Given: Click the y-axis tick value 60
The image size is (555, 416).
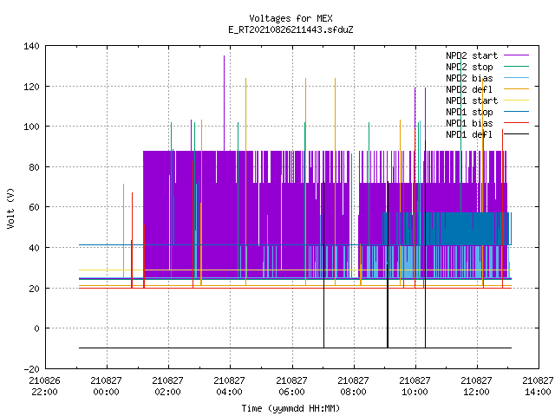Looking at the screenshot, I should coord(34,207).
